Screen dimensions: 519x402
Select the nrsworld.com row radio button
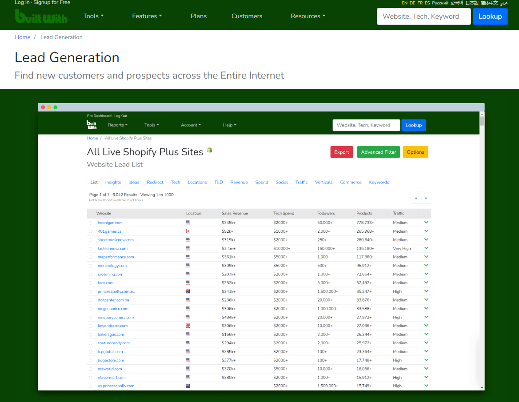[91, 369]
